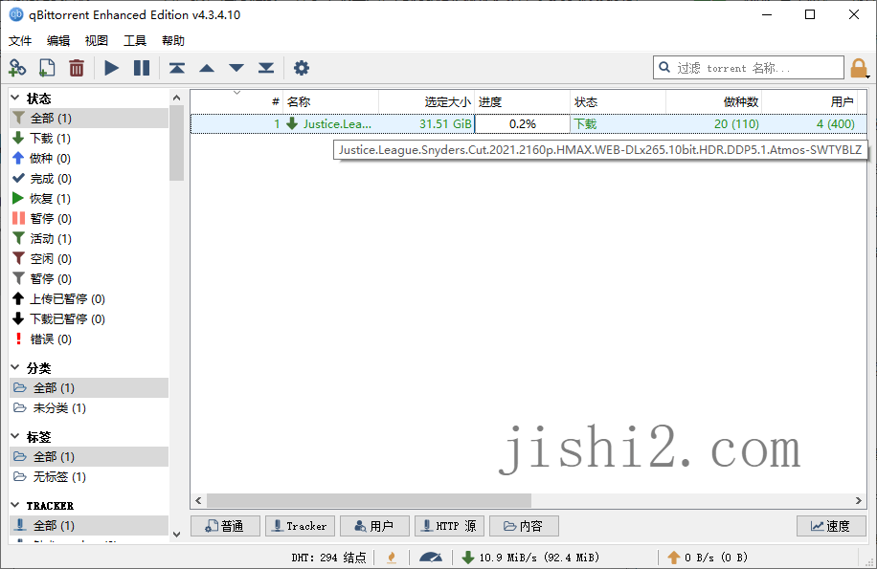Image resolution: width=877 pixels, height=569 pixels.
Task: Open 工具 menu
Action: pyautogui.click(x=135, y=41)
